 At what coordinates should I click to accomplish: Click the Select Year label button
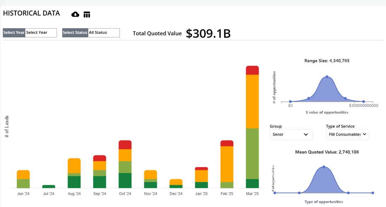pos(14,33)
